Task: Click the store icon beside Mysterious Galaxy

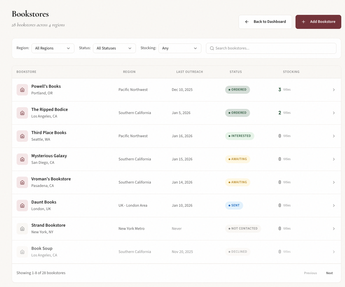Action: tap(22, 159)
